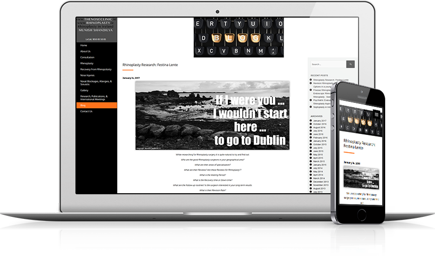
Task: Open the Psychiatric Evaluation recent post
Action: coord(322,100)
